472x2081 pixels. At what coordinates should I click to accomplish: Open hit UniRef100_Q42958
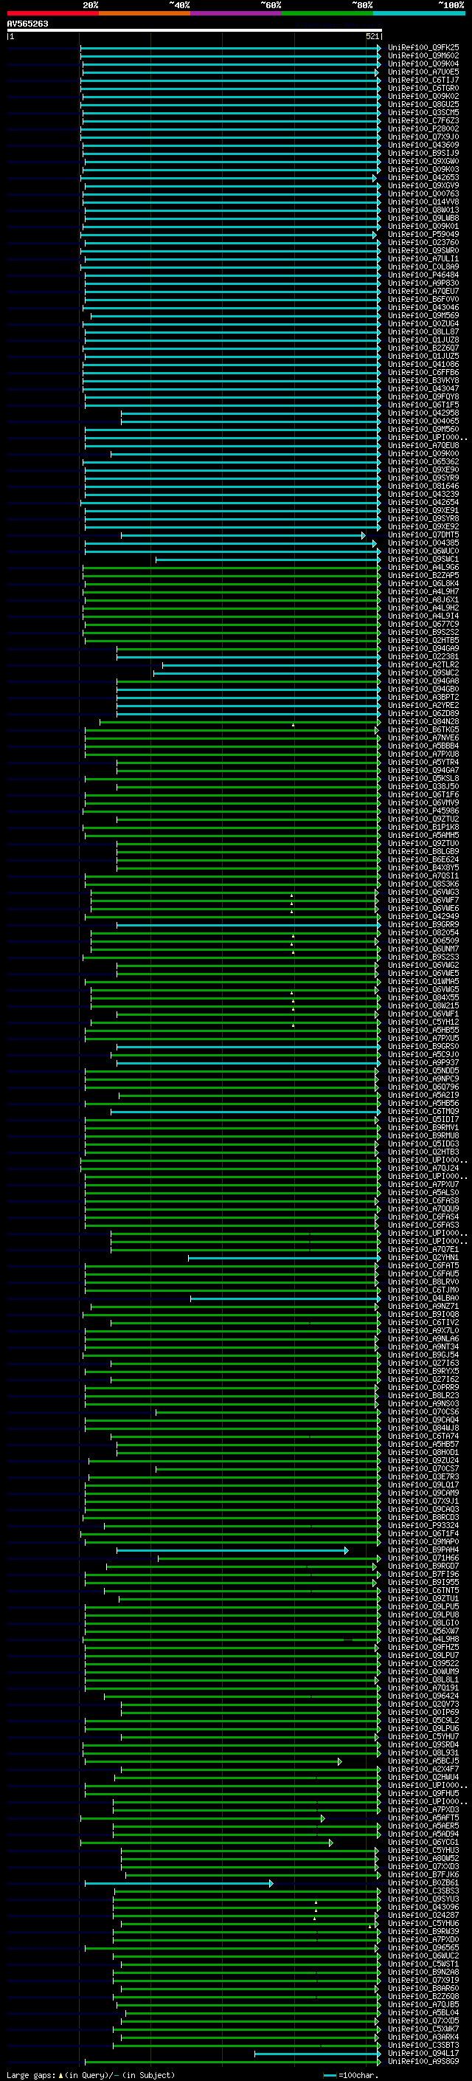pos(423,413)
